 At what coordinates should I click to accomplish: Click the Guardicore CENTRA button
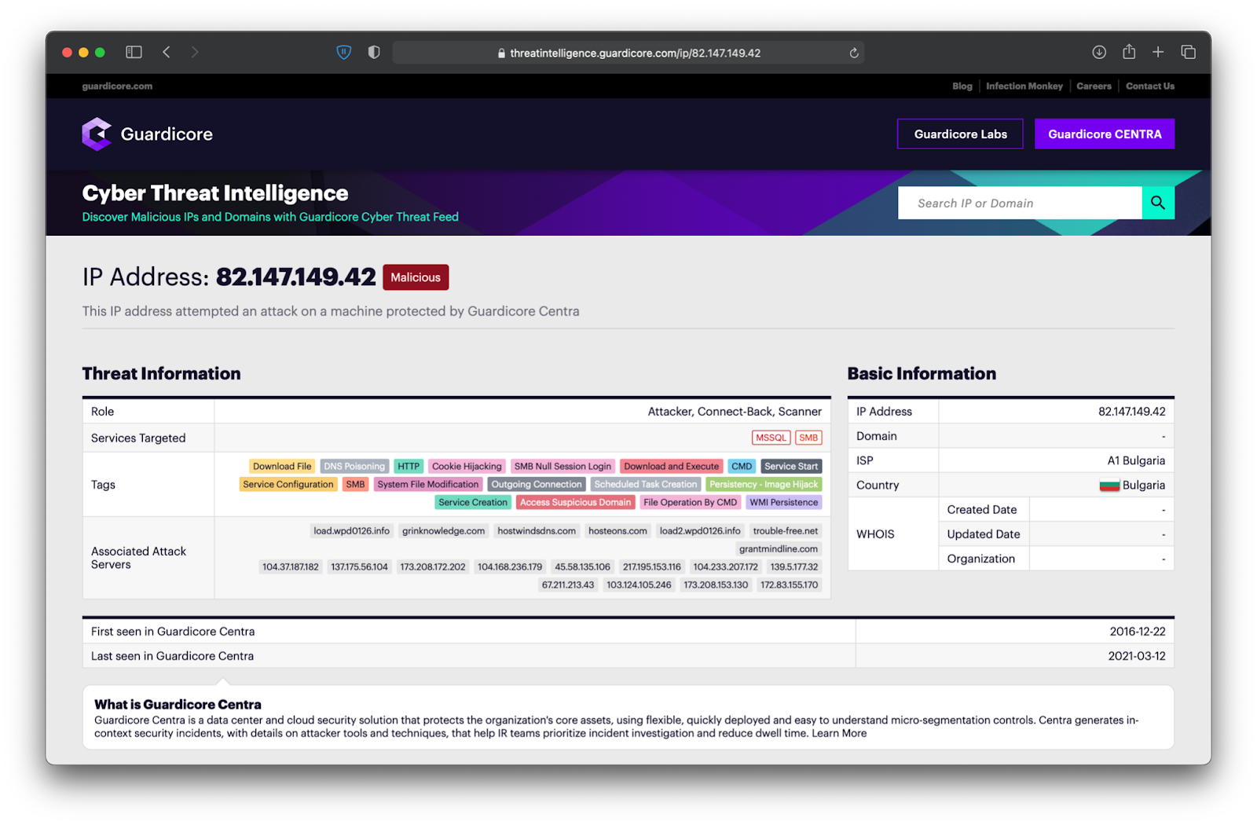(1104, 134)
